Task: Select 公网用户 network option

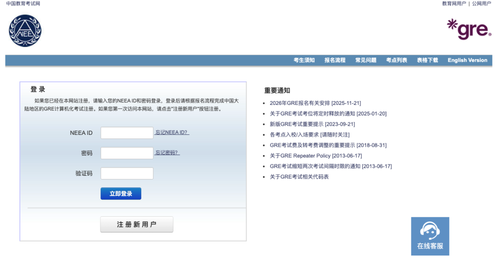Action: coord(481,4)
